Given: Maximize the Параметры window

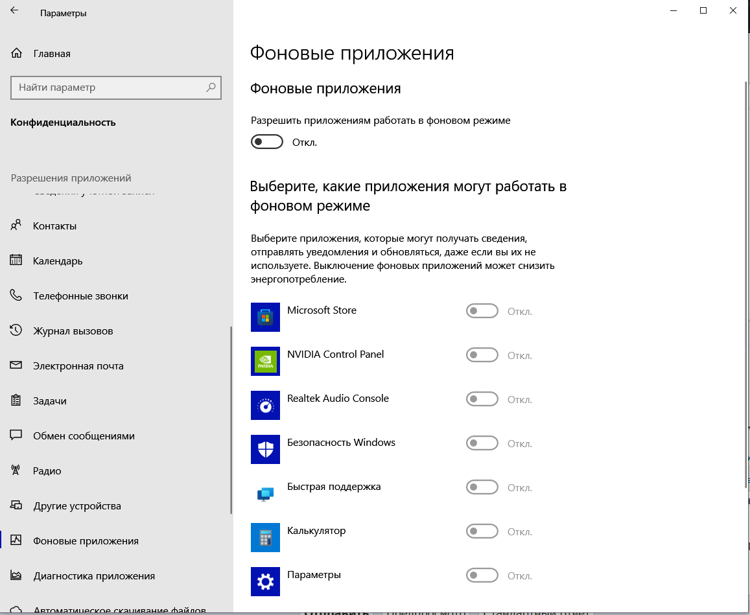Looking at the screenshot, I should [703, 10].
